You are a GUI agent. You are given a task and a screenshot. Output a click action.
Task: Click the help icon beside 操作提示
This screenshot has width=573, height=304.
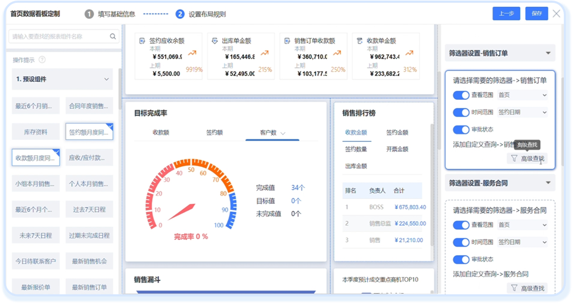pyautogui.click(x=42, y=60)
